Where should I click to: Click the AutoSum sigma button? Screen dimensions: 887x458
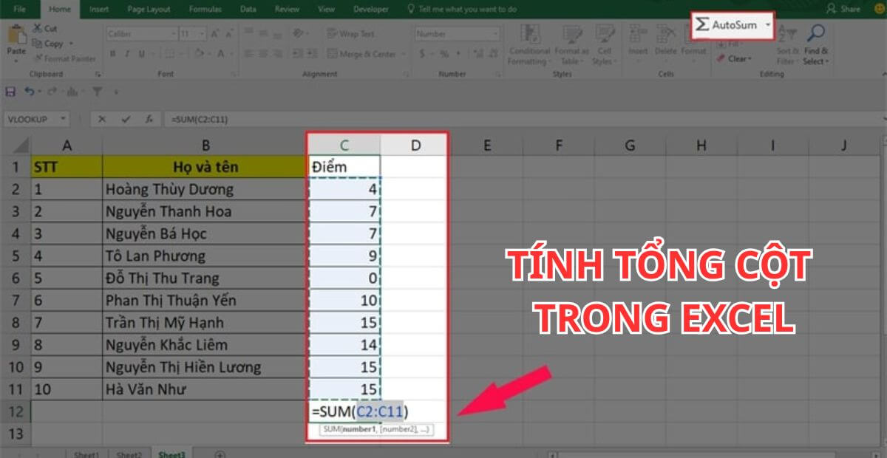tap(727, 25)
